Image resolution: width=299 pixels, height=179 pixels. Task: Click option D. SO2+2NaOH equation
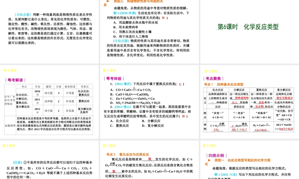[x=135, y=103]
